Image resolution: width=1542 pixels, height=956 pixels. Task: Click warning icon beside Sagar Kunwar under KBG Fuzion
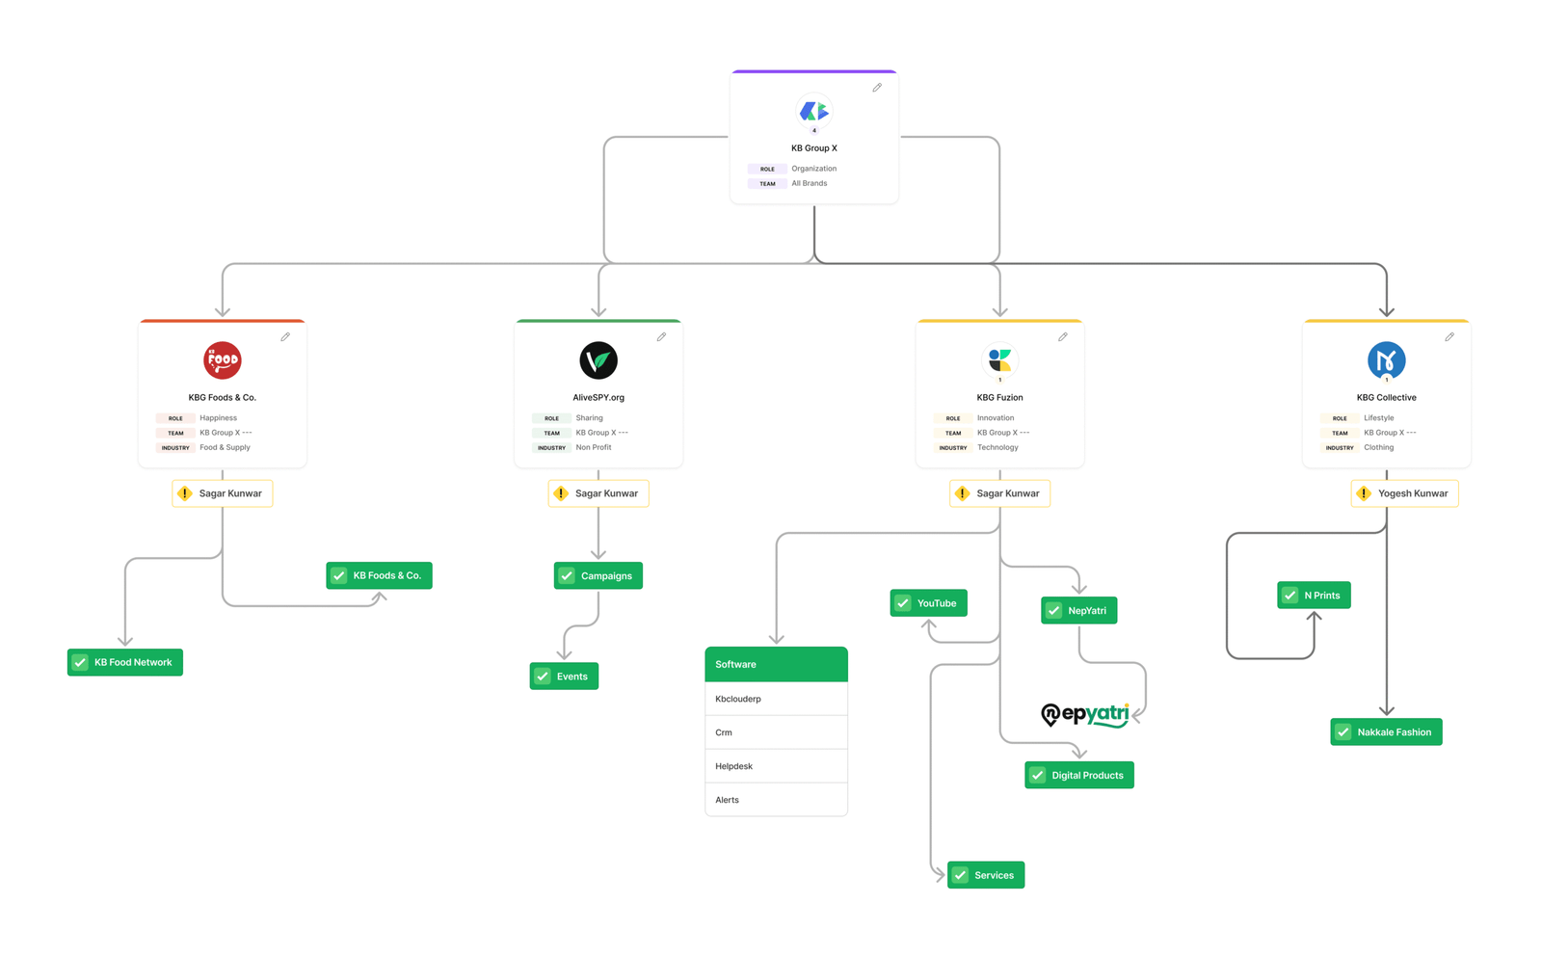click(962, 493)
